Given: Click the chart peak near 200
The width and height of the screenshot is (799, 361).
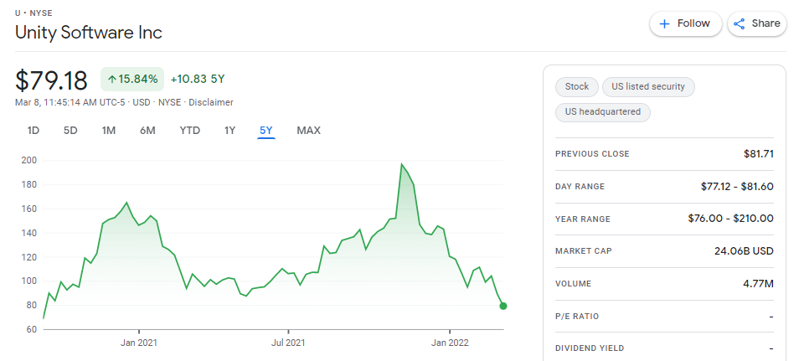Looking at the screenshot, I should (402, 164).
